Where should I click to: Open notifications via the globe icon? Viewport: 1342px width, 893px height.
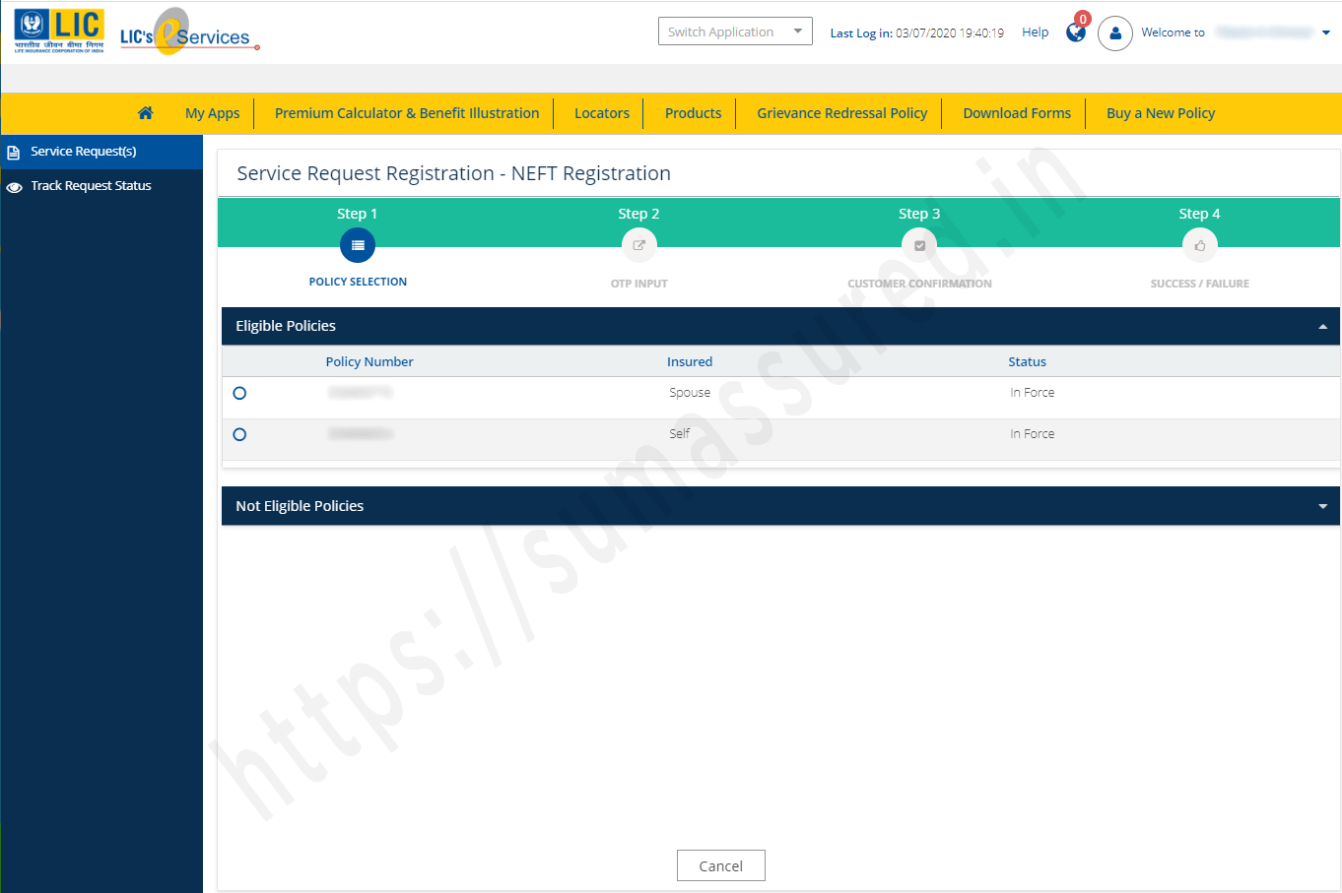[1076, 32]
